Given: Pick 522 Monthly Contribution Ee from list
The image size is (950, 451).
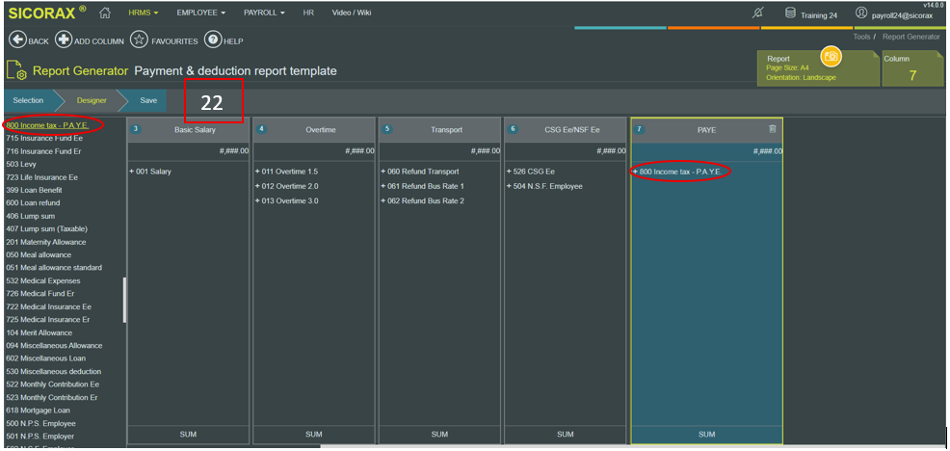Looking at the screenshot, I should click(x=52, y=385).
